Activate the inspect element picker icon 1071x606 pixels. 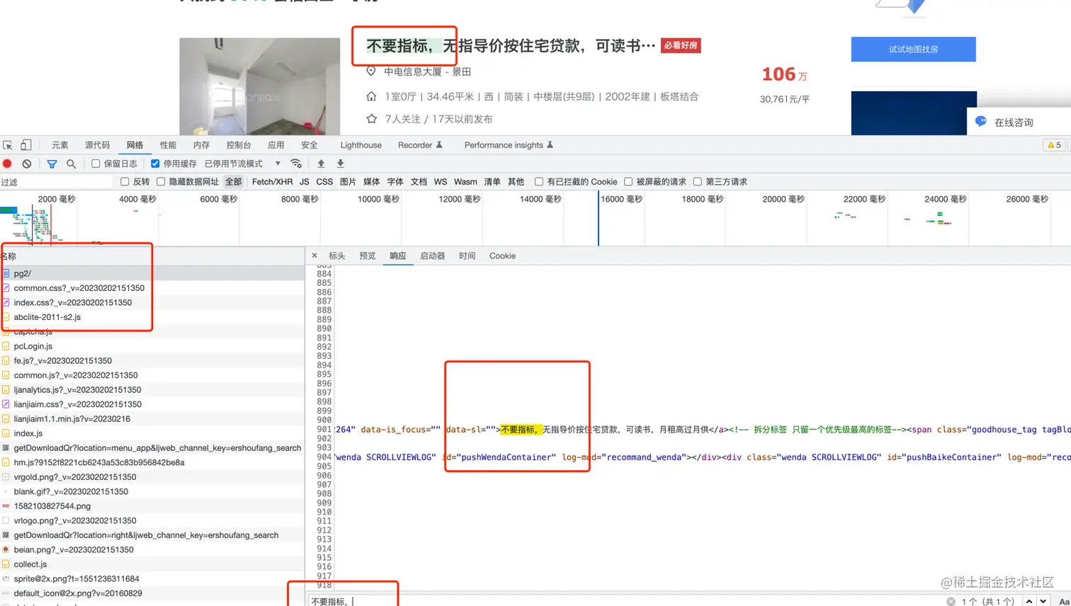tap(8, 145)
